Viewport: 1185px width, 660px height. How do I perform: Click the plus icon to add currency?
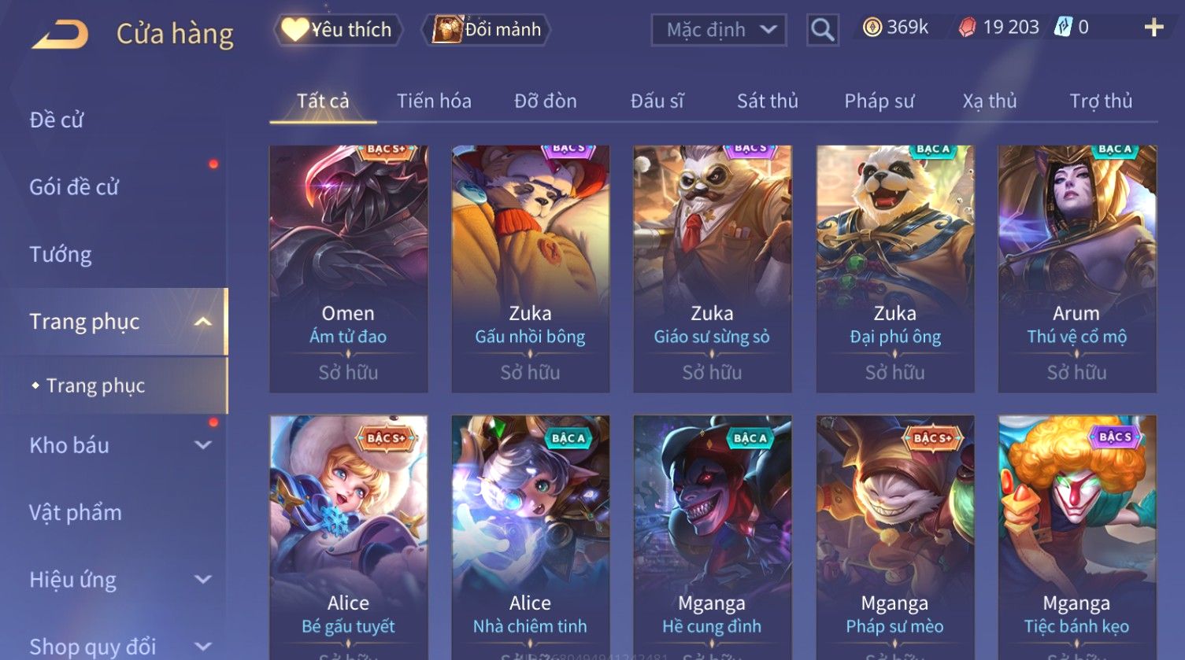[1154, 28]
